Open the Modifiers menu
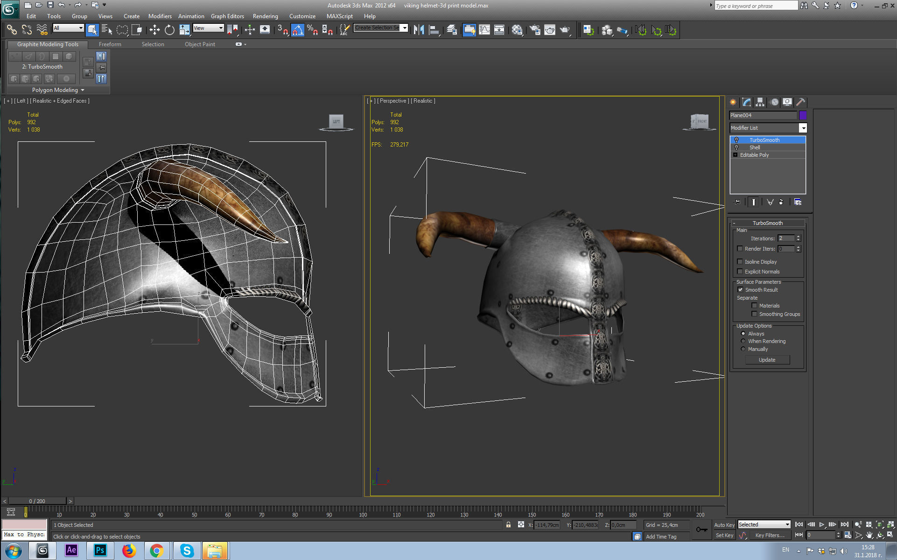The height and width of the screenshot is (560, 897). [x=160, y=16]
